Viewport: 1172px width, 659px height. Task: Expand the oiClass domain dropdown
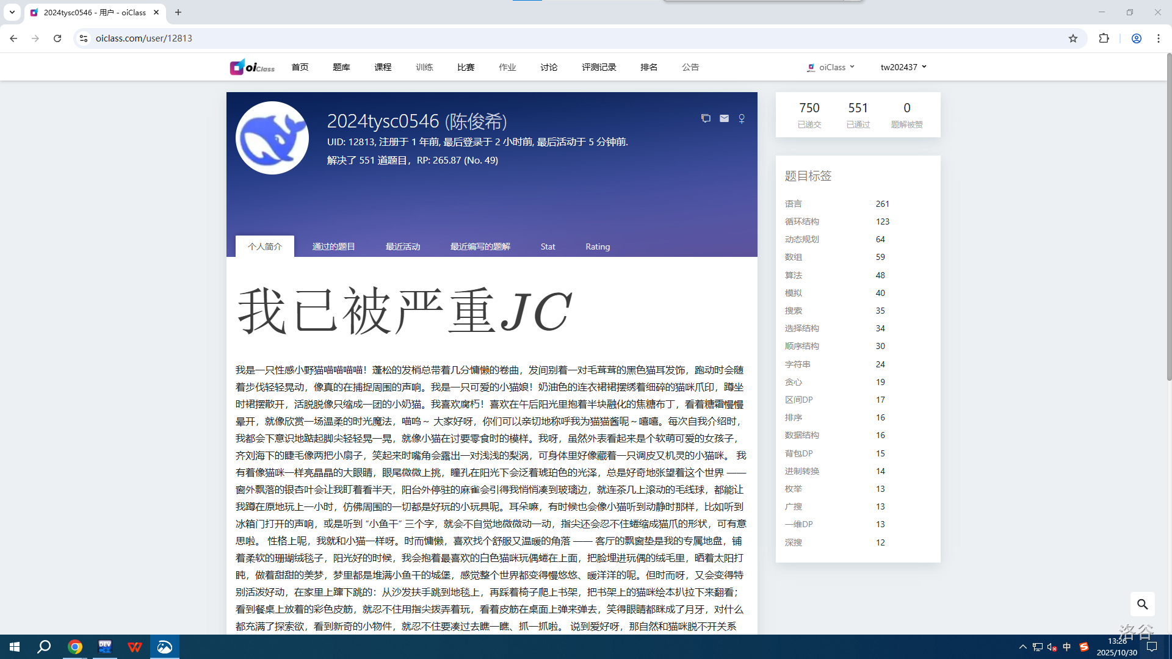pyautogui.click(x=831, y=67)
